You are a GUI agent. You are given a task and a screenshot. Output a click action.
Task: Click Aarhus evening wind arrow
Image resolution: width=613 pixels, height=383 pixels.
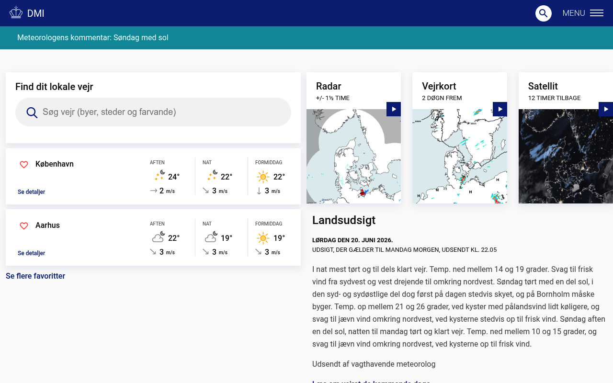point(153,252)
